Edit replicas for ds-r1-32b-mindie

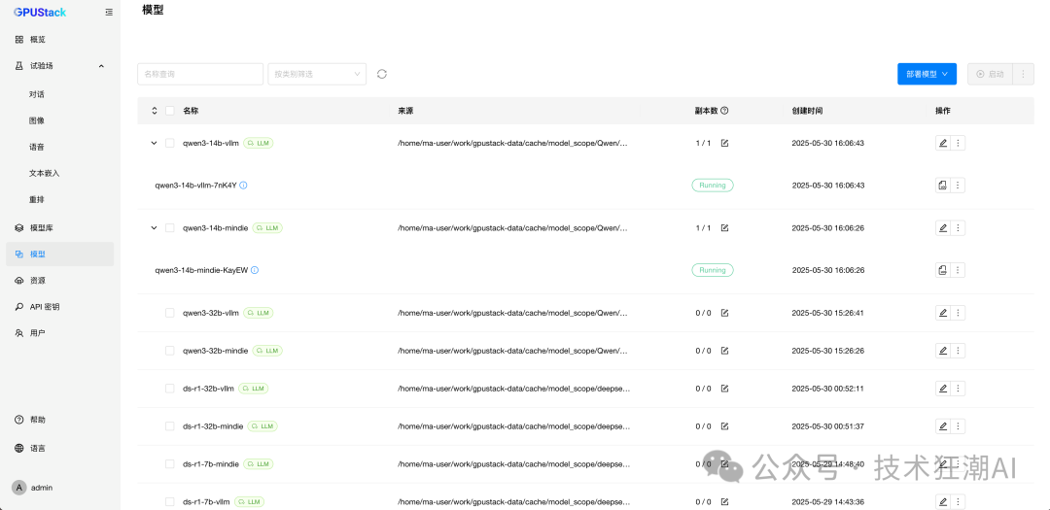tap(724, 426)
